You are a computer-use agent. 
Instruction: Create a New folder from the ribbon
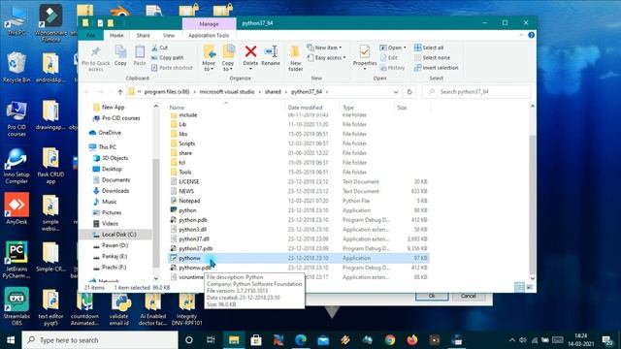tap(295, 58)
